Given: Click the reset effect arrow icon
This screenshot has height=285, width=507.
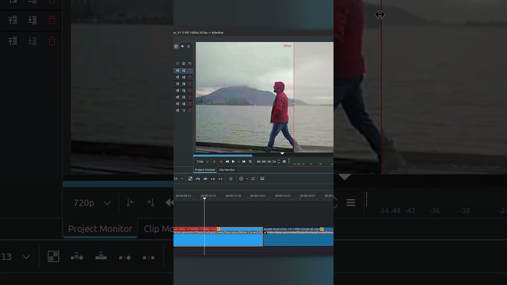Looking at the screenshot, I should pos(190,63).
